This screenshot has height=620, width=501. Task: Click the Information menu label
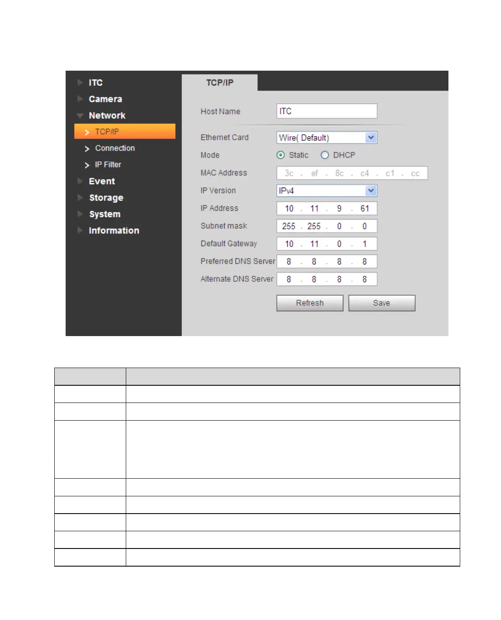click(114, 231)
